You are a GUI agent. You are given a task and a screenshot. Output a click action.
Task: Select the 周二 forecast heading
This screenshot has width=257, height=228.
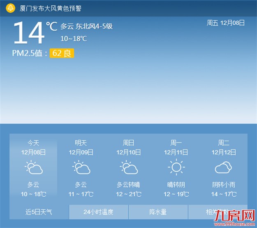224,143
